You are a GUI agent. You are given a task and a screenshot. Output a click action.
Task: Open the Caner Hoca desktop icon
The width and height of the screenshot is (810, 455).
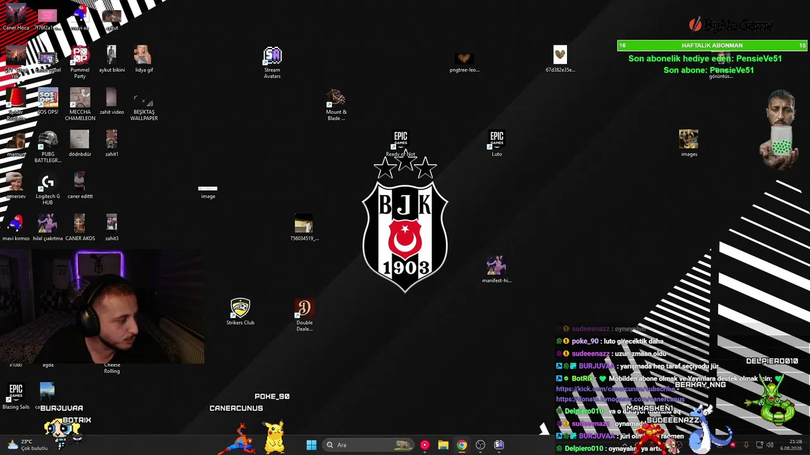tap(16, 18)
